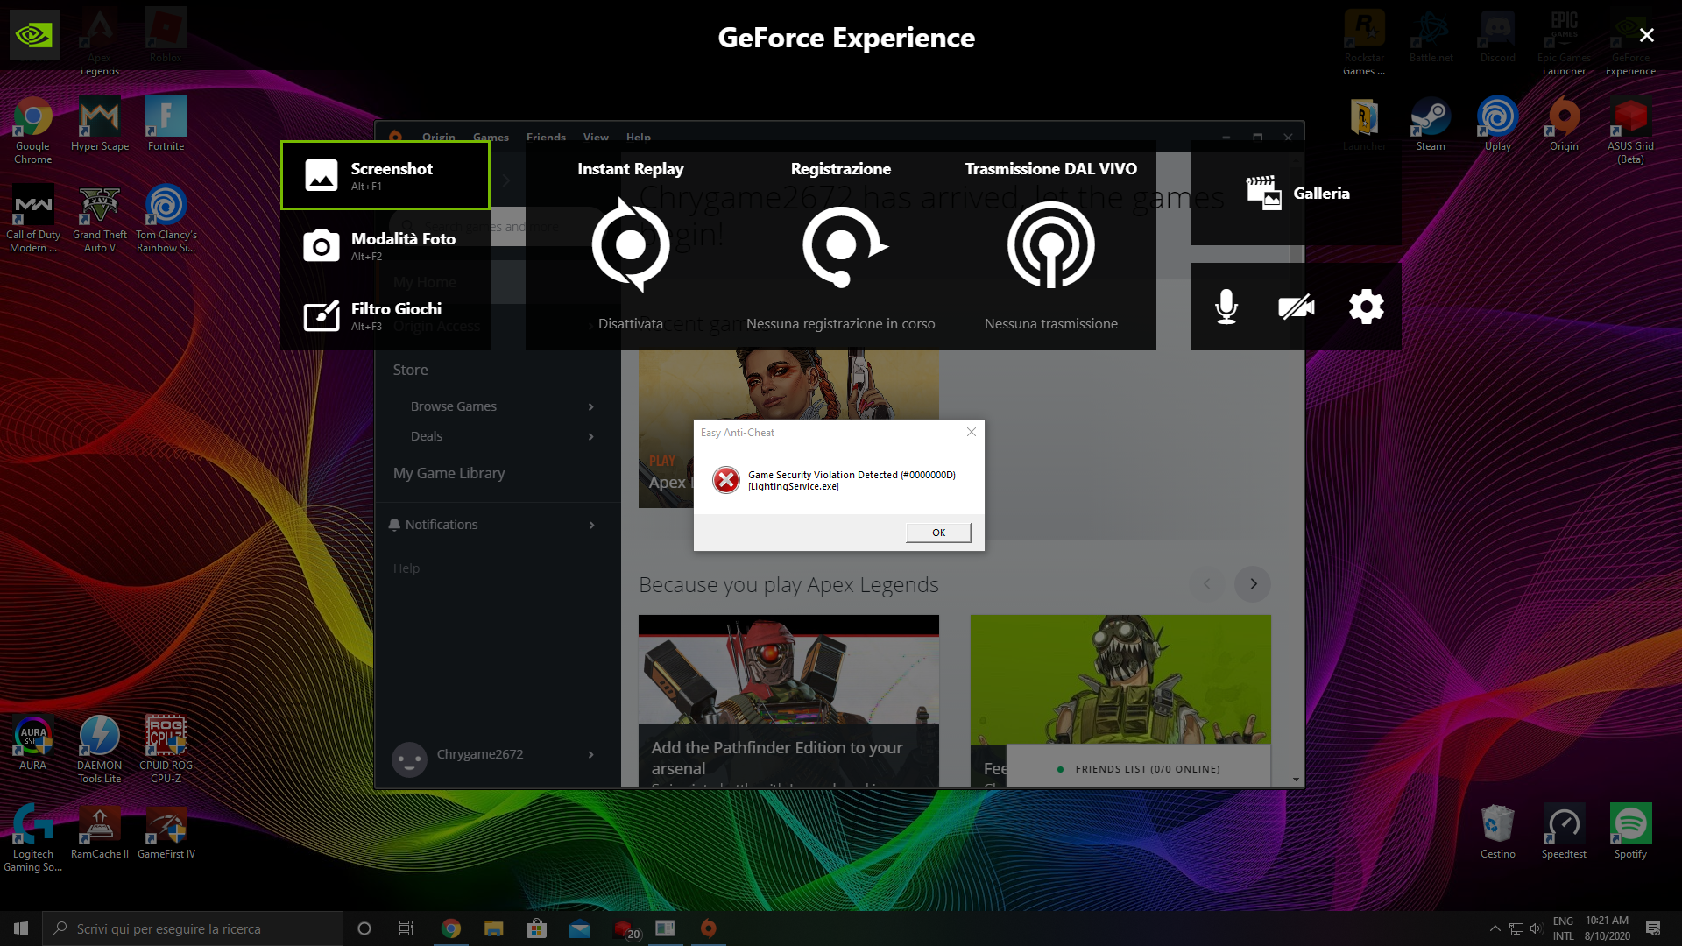This screenshot has height=946, width=1682.
Task: Open the Galleria gallery
Action: pyautogui.click(x=1297, y=193)
